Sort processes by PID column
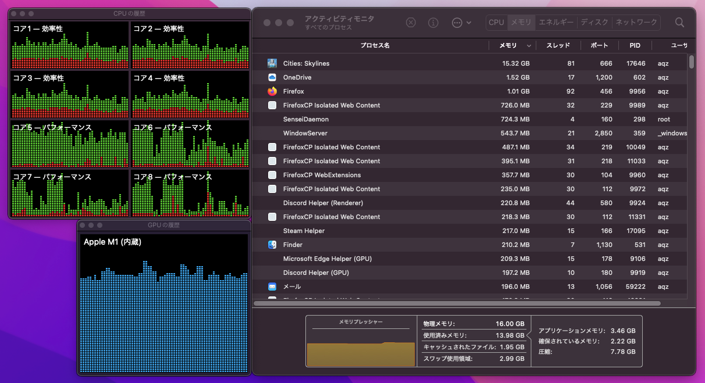 [635, 45]
